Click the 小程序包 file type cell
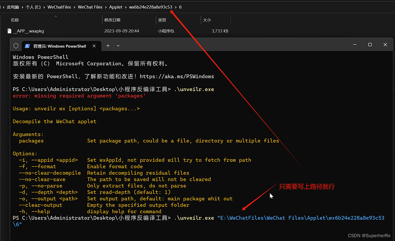395x241 pixels. 166,31
